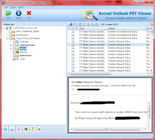Check the Calendar folder checkbox

(x=14, y=42)
